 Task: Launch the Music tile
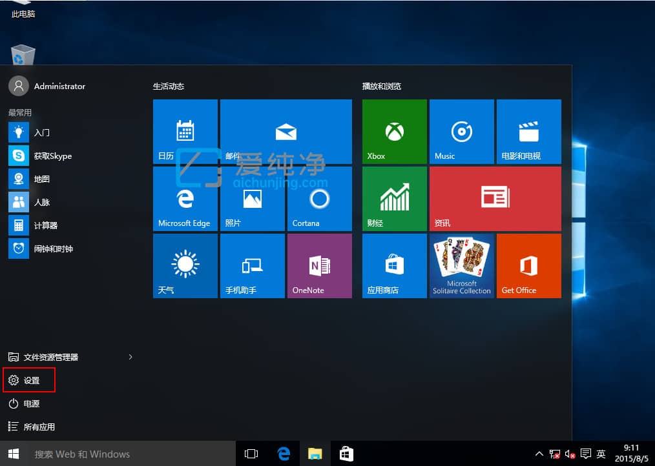(x=461, y=131)
